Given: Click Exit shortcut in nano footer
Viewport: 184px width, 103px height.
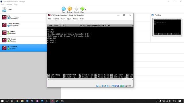Looking at the screenshot, I should pyautogui.click(x=51, y=77).
